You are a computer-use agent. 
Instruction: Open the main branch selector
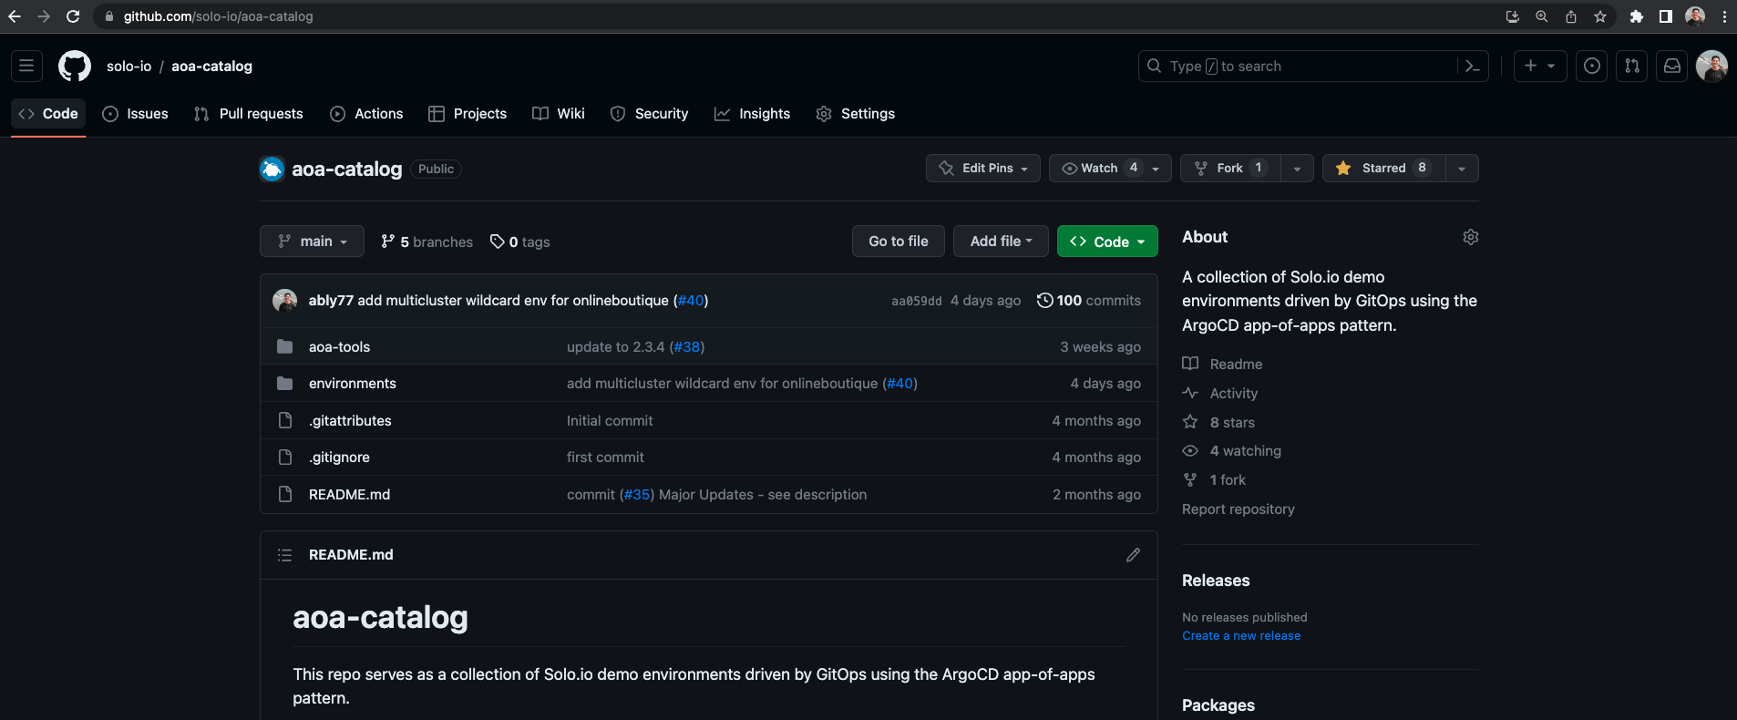[312, 242]
